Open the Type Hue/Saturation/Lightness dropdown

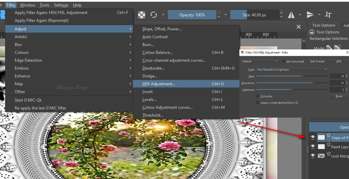pos(292,69)
